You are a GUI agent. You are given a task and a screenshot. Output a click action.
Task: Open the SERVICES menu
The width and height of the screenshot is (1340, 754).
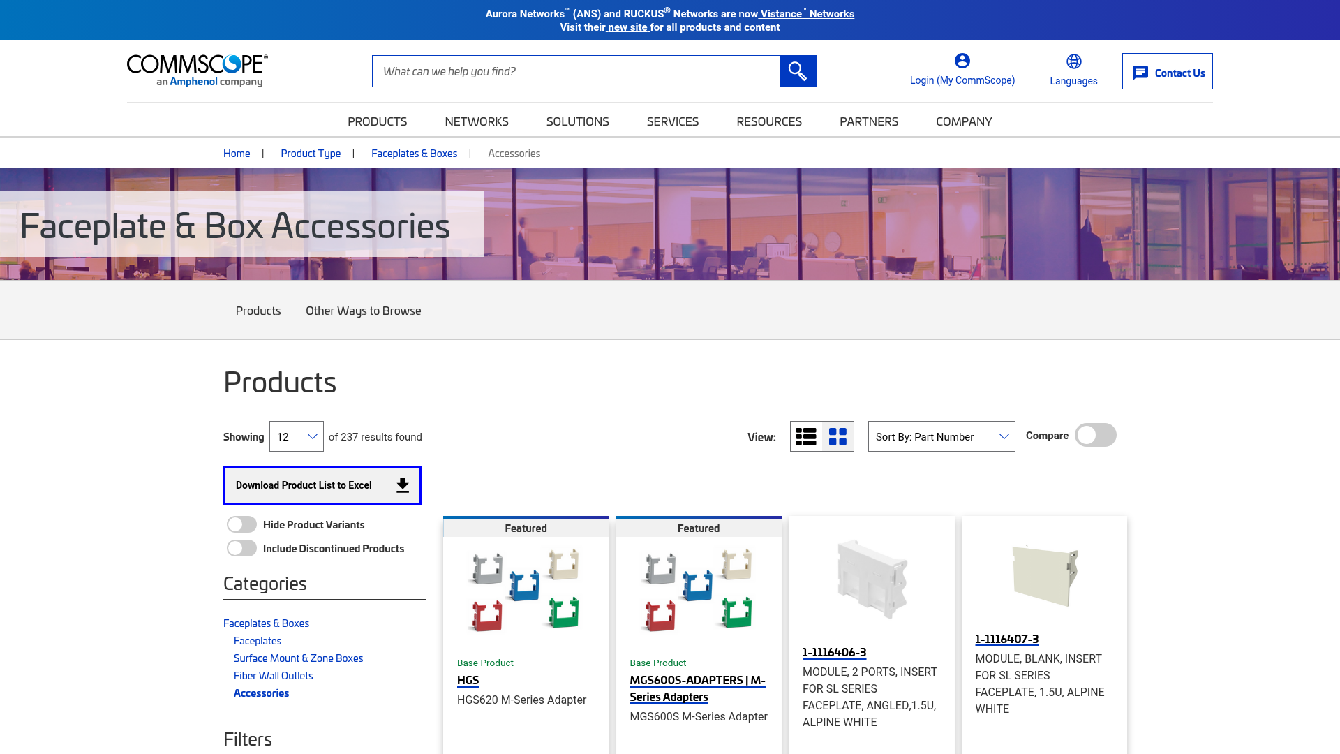[673, 121]
